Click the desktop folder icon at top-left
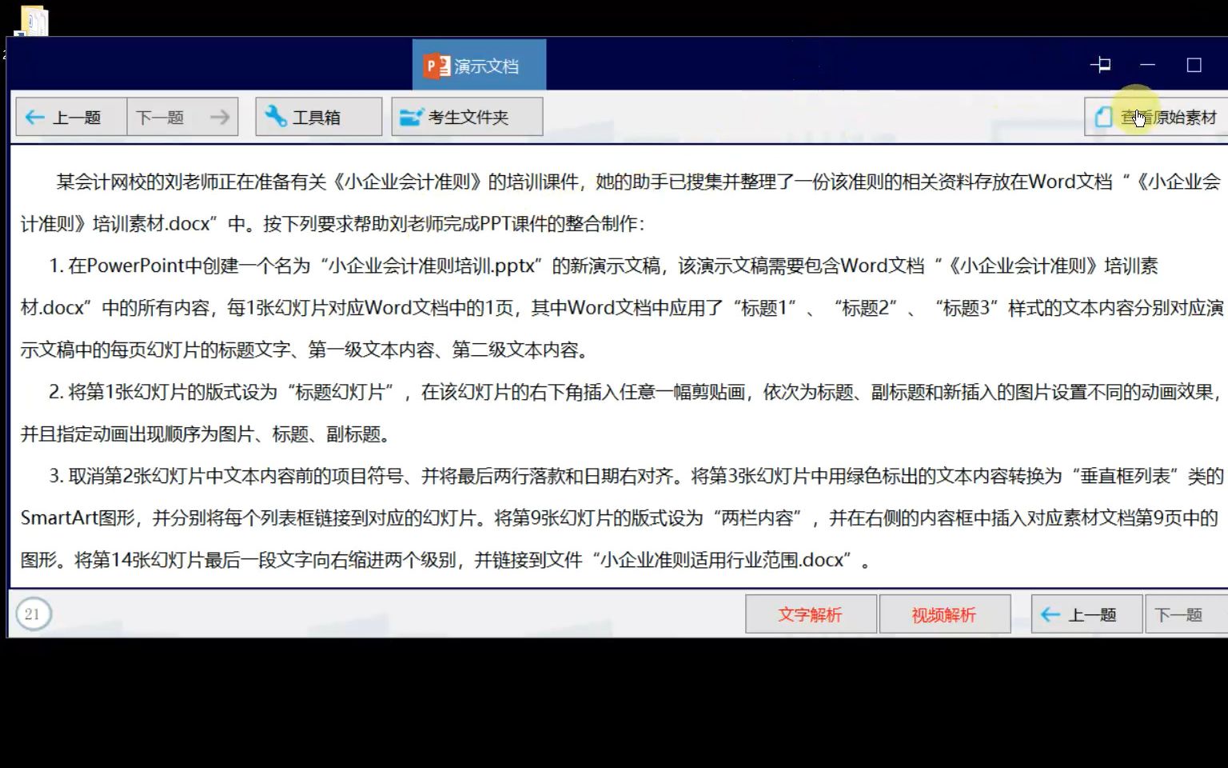The height and width of the screenshot is (768, 1228). [34, 20]
